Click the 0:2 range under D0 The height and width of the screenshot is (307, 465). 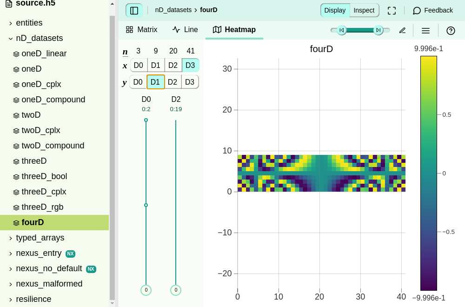(x=146, y=109)
